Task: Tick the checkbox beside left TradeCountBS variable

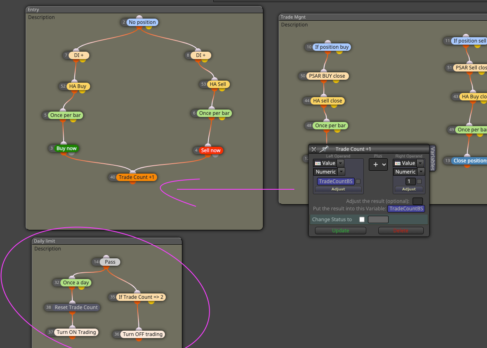Action: pos(358,181)
